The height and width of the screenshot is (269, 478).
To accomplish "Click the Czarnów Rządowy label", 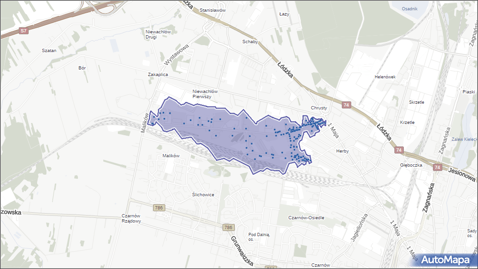I will click(131, 219).
